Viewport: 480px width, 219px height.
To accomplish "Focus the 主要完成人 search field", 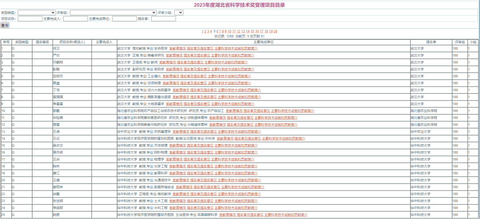I will [75, 19].
